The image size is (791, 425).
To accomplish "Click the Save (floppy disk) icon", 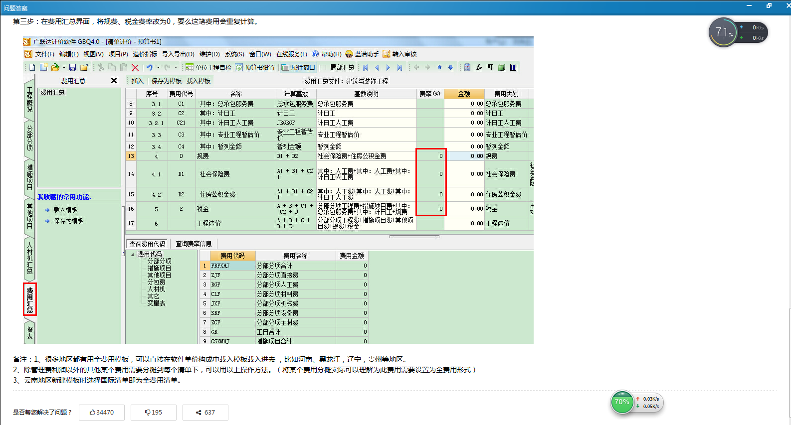I will 72,67.
